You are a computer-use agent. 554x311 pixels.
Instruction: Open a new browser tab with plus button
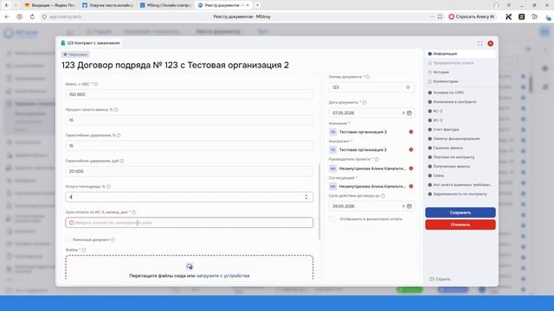pyautogui.click(x=257, y=5)
